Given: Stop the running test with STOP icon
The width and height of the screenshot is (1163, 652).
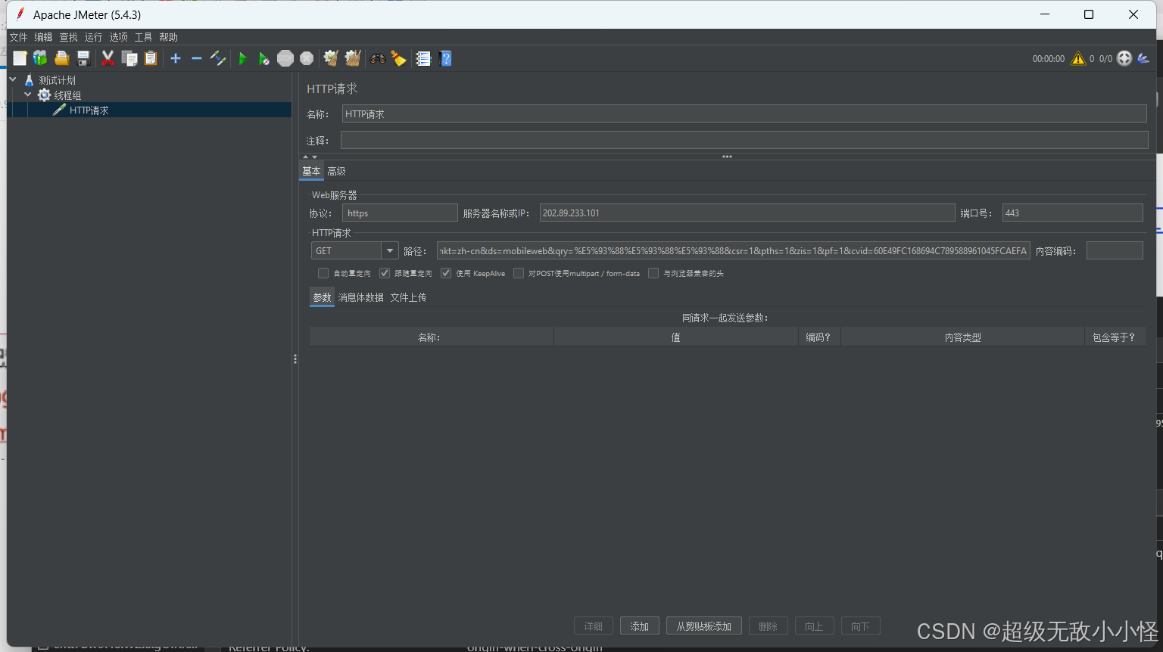Looking at the screenshot, I should (285, 58).
